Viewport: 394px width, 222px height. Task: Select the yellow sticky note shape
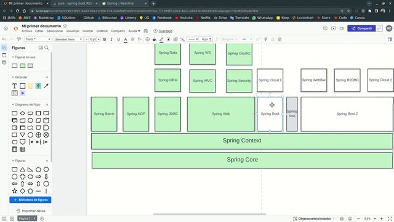click(x=30, y=86)
